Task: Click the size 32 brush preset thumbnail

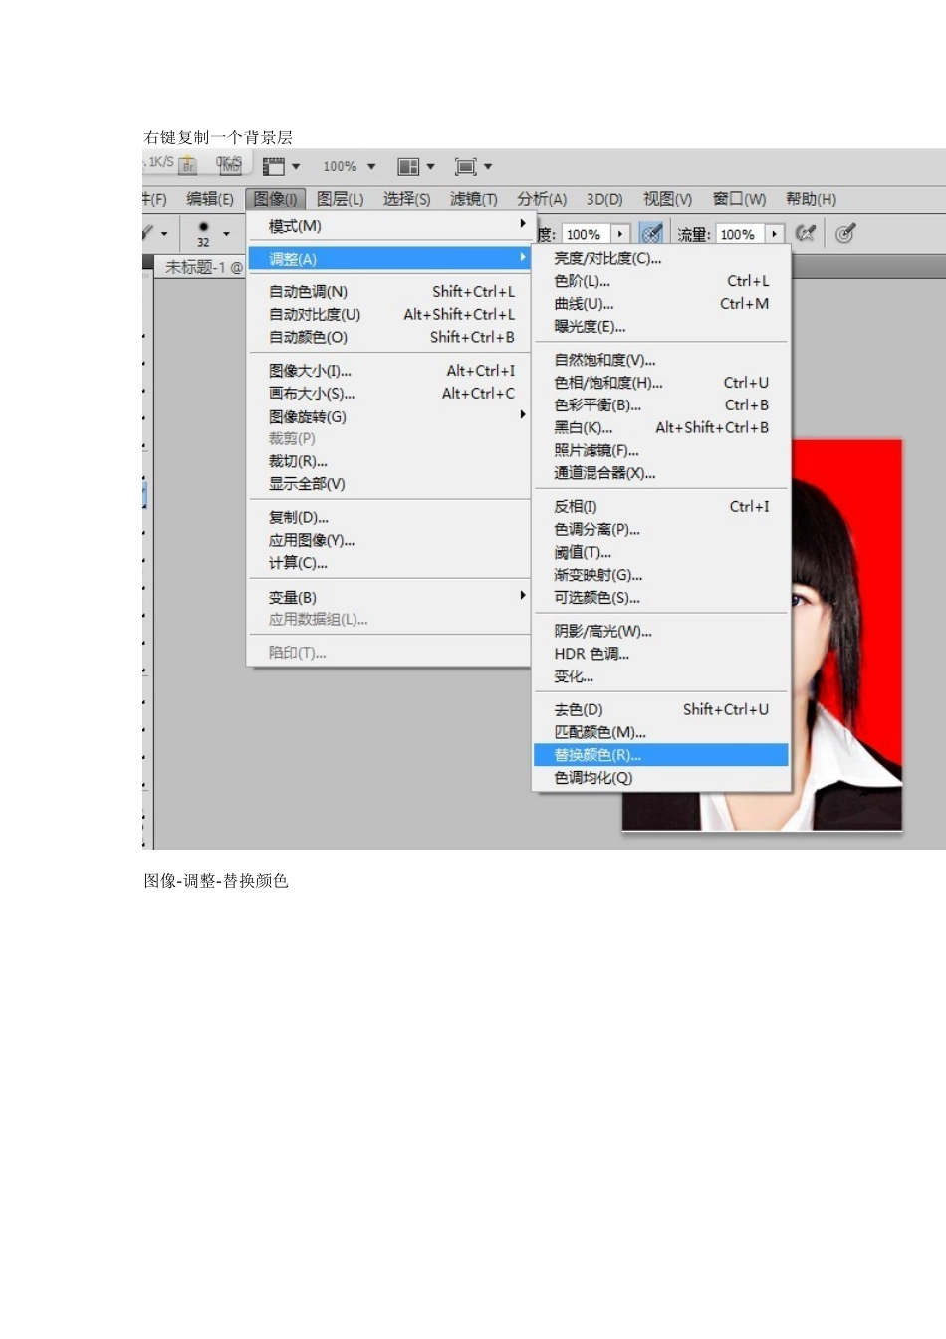Action: point(203,233)
